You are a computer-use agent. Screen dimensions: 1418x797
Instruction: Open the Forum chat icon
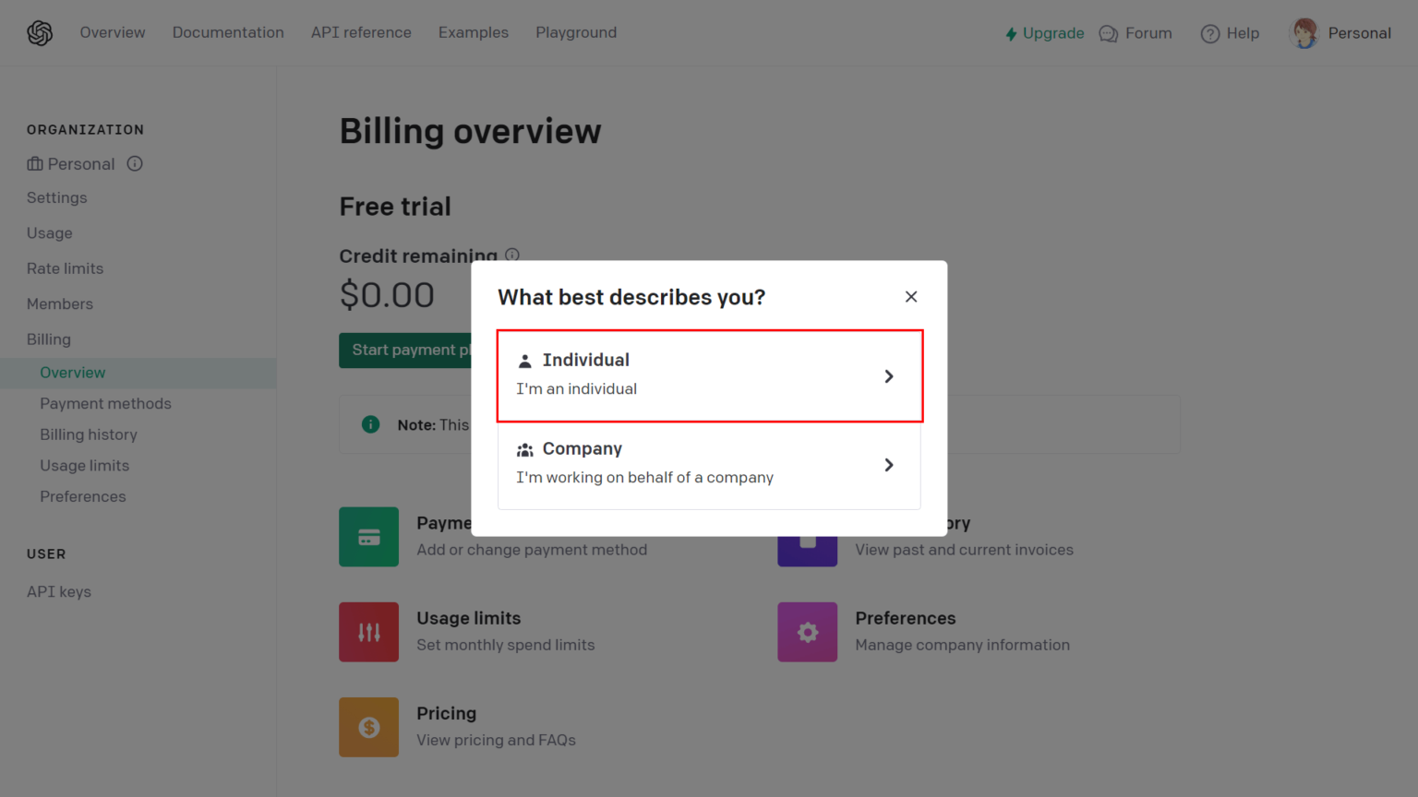[1109, 33]
